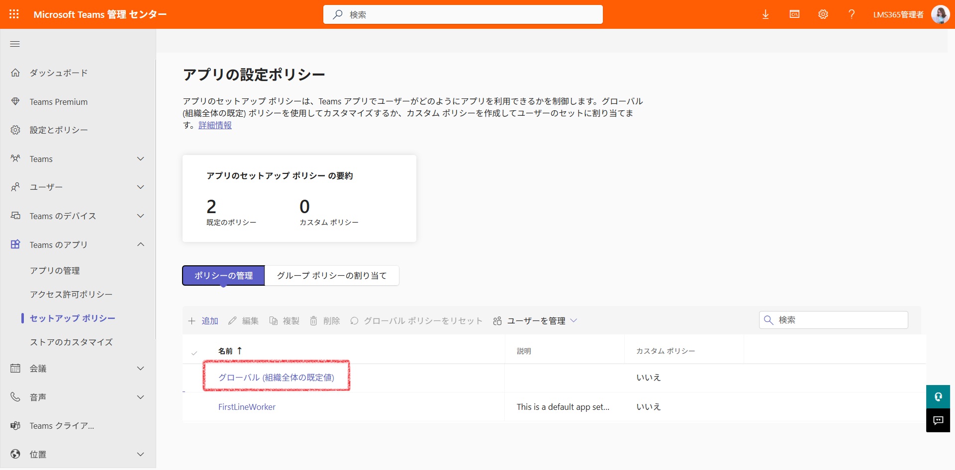Click the 位置 globe icon
Screen dimensions: 955x470
coord(15,454)
